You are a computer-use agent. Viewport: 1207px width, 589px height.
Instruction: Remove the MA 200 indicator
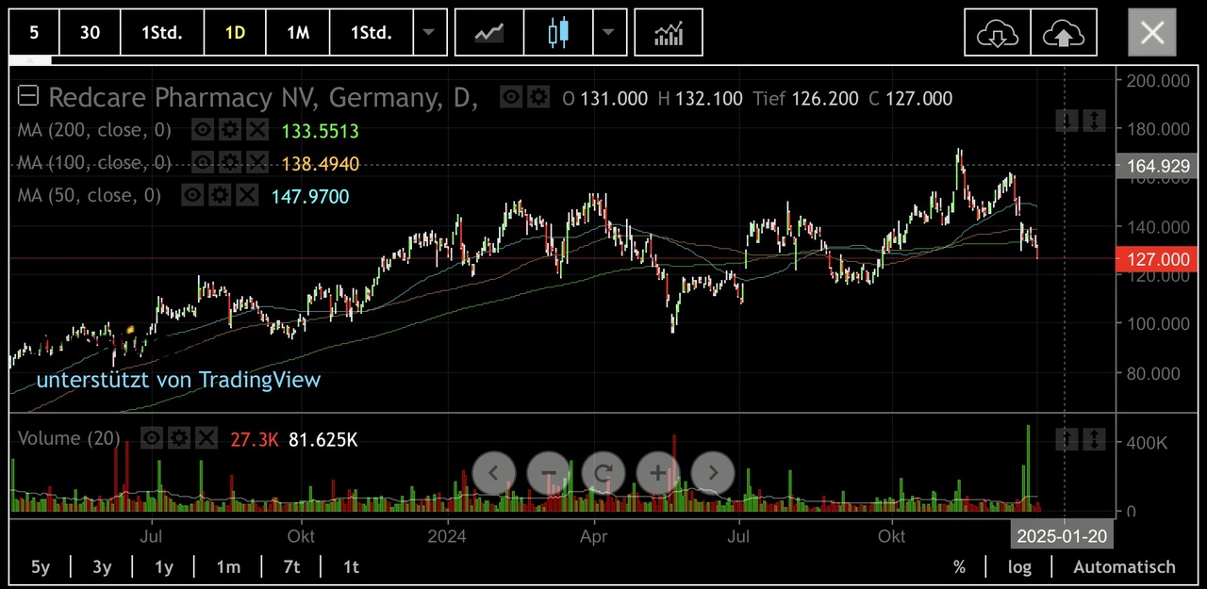point(256,130)
